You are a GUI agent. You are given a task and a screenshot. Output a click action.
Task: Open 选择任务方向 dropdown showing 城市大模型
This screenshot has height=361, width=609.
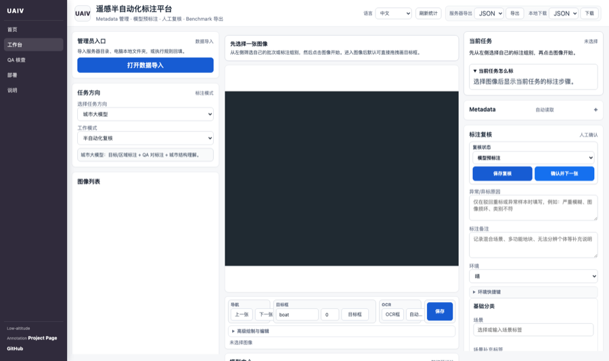click(x=145, y=114)
